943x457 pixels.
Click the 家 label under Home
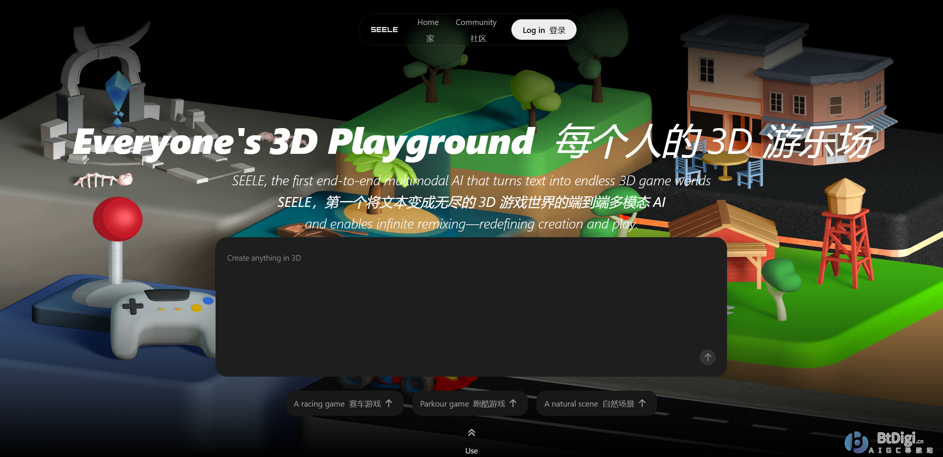coord(430,39)
